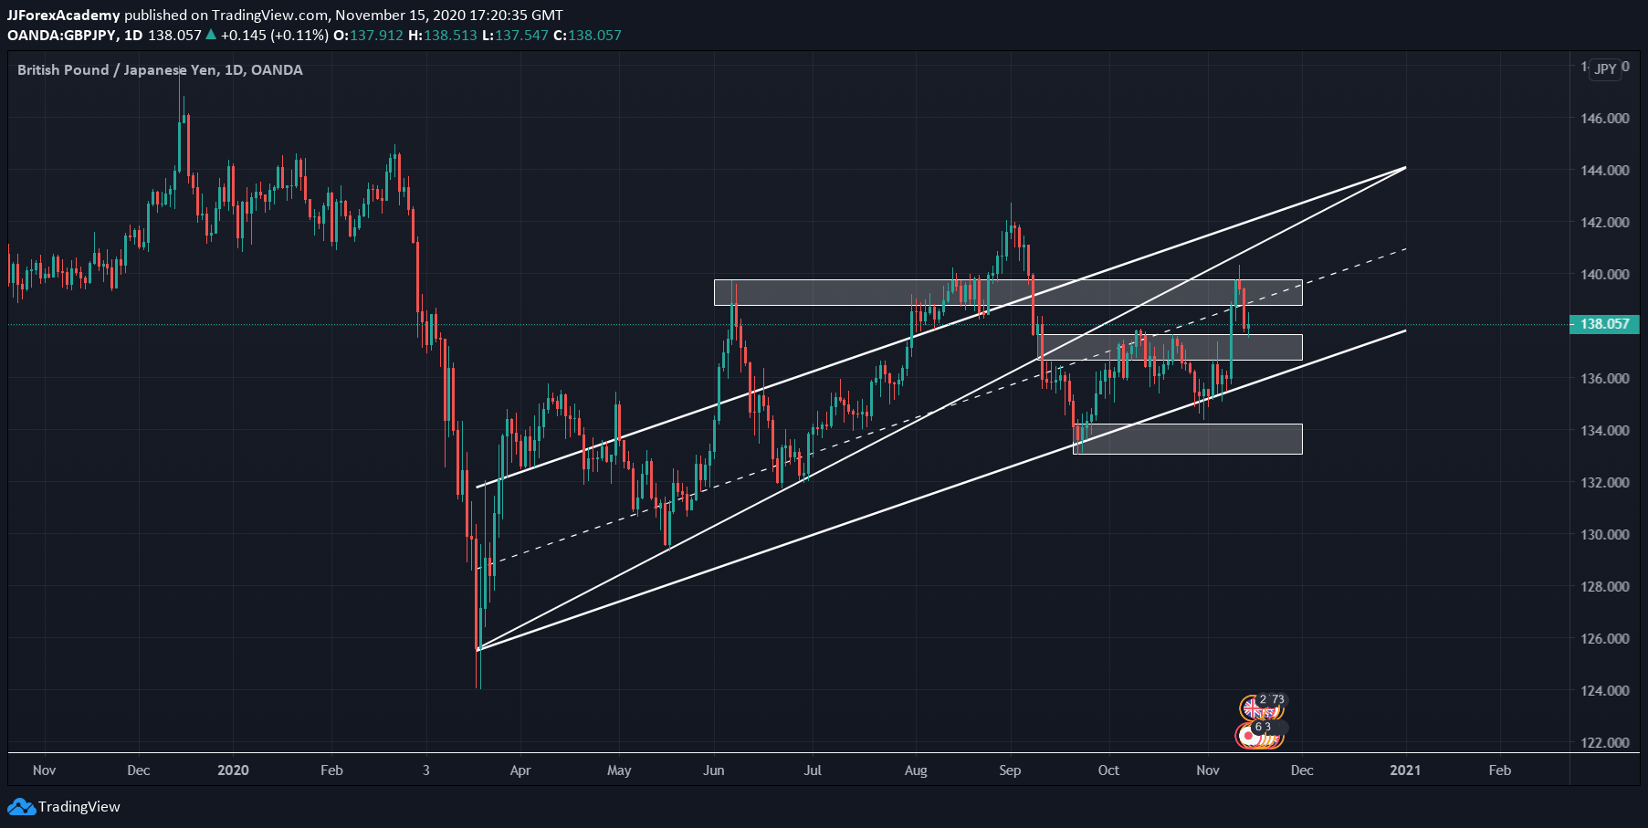
Task: Click the 'Oct' label on the time axis
Action: click(x=1108, y=770)
